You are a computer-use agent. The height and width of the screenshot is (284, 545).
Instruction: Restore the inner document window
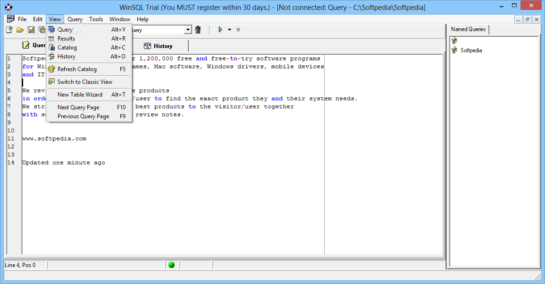pos(527,19)
